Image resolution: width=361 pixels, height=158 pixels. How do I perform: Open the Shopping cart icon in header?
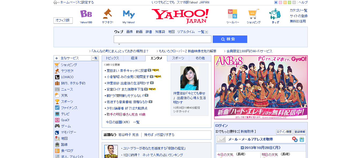click(x=253, y=14)
